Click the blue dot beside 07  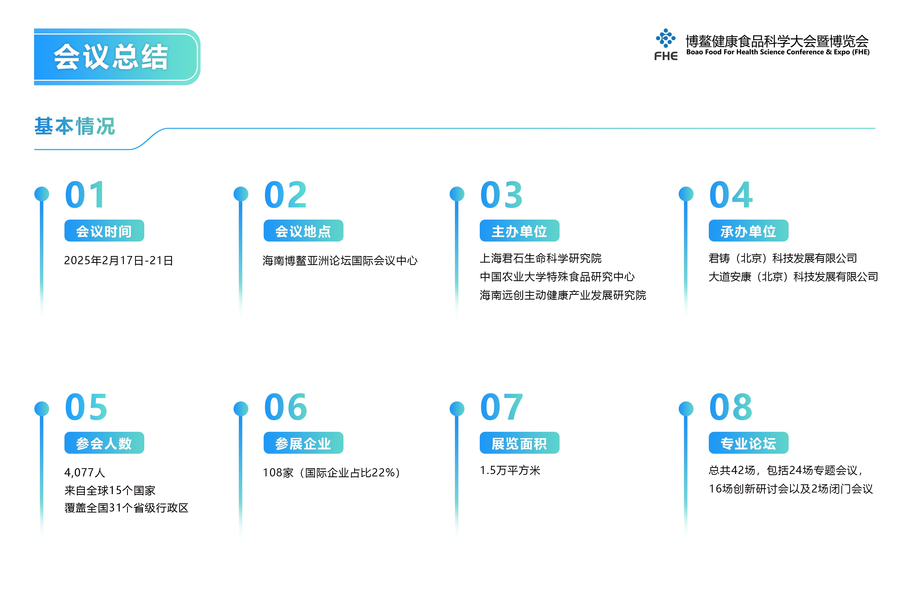click(x=457, y=408)
